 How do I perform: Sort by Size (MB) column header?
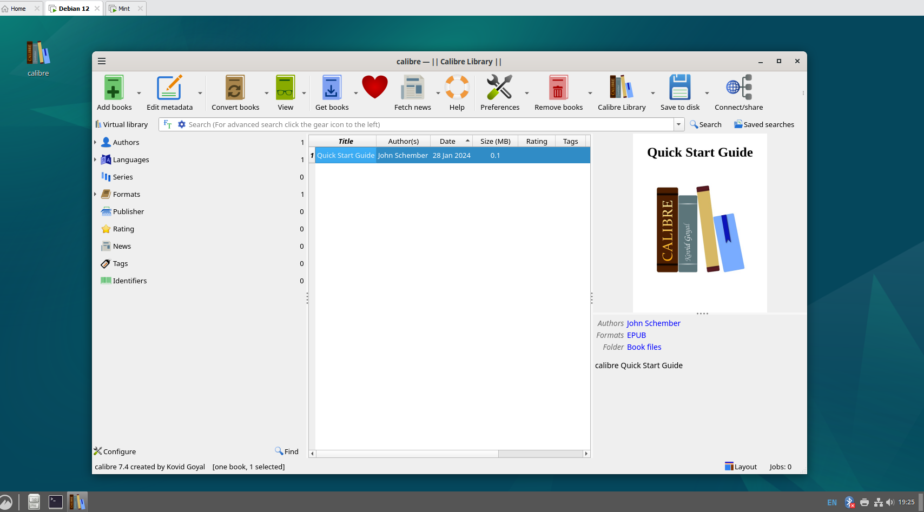[x=496, y=141]
